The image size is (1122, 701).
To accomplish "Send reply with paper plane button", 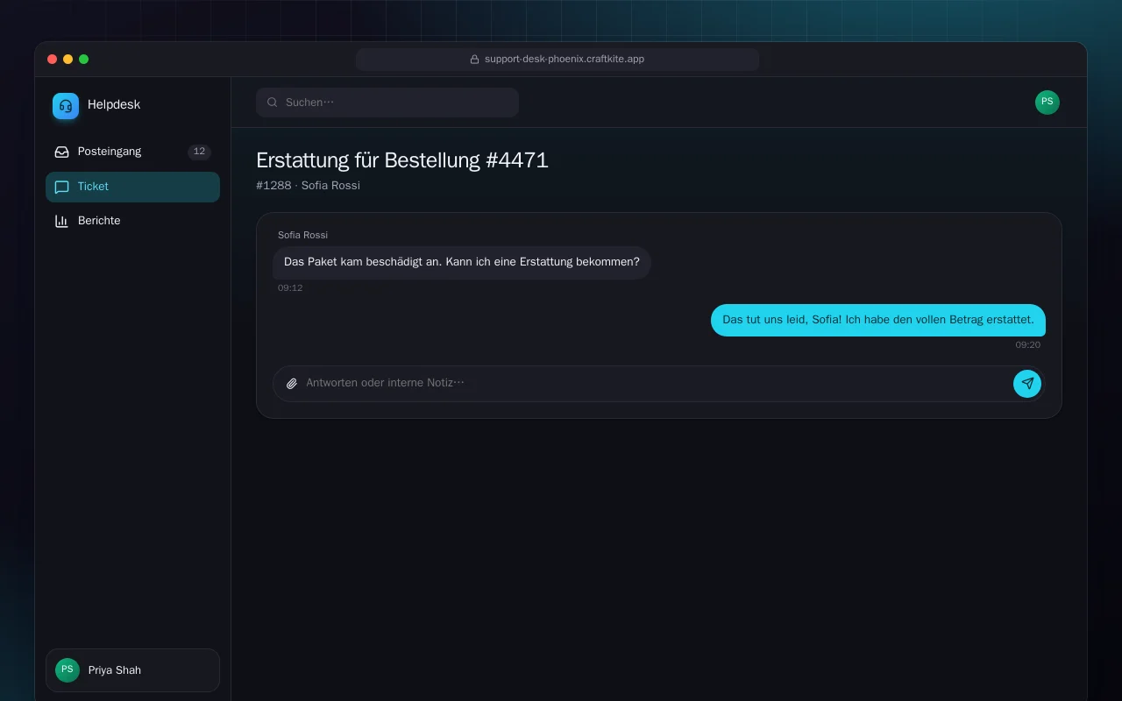I will pyautogui.click(x=1027, y=384).
